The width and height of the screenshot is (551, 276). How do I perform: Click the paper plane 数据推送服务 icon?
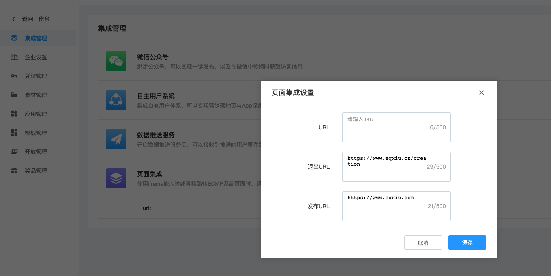(116, 139)
